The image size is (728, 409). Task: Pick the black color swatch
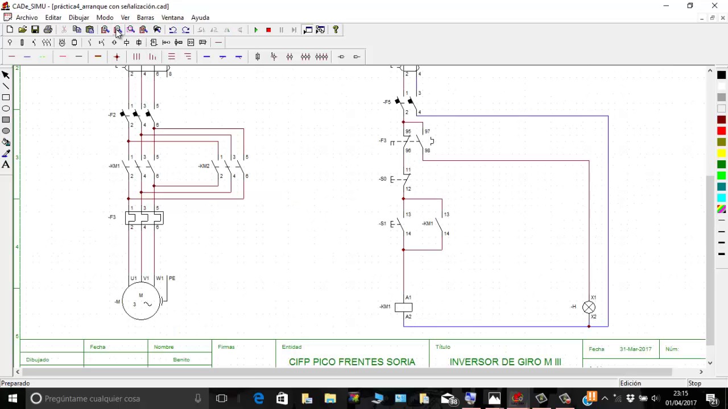click(721, 75)
